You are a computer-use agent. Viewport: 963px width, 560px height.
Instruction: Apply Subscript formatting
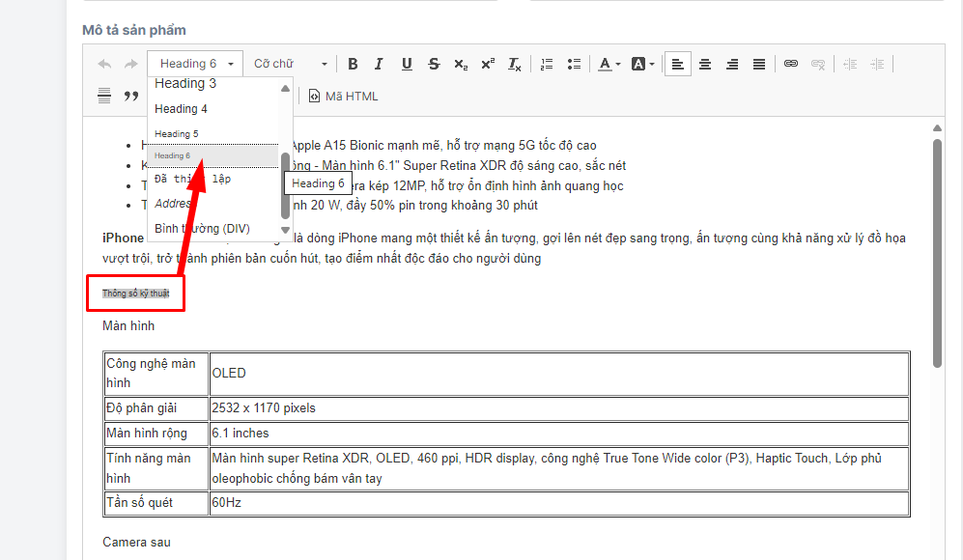pos(461,64)
